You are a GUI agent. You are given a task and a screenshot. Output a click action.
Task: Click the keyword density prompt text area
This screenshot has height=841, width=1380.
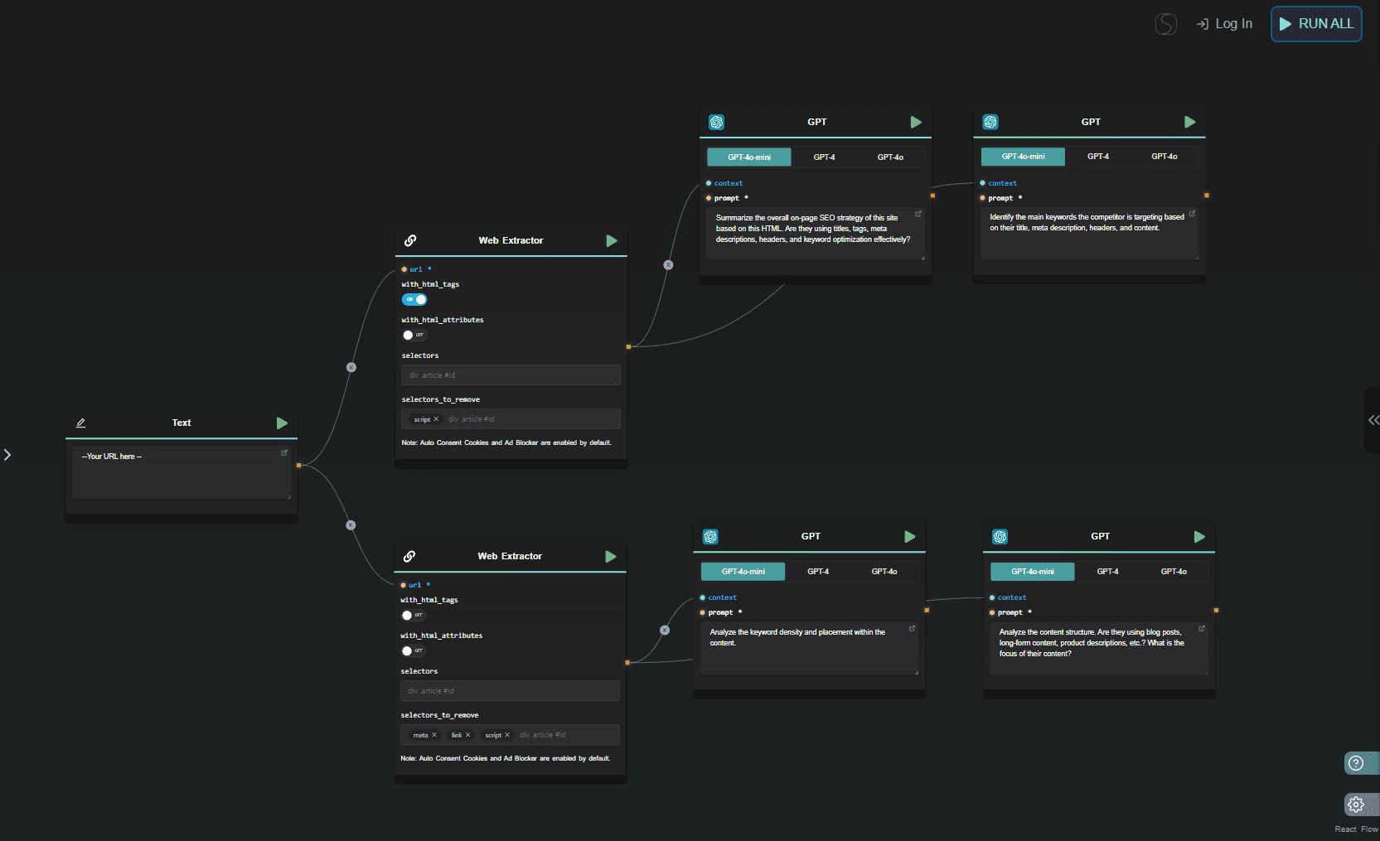(x=810, y=648)
